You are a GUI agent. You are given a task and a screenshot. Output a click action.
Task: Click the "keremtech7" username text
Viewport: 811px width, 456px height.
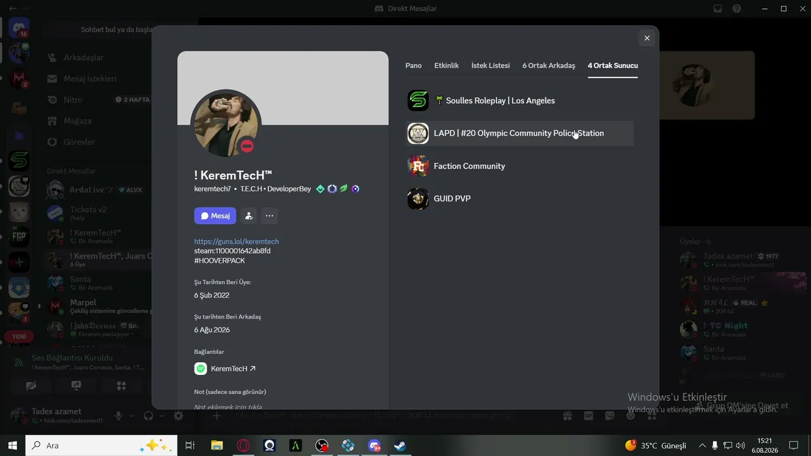tap(212, 189)
